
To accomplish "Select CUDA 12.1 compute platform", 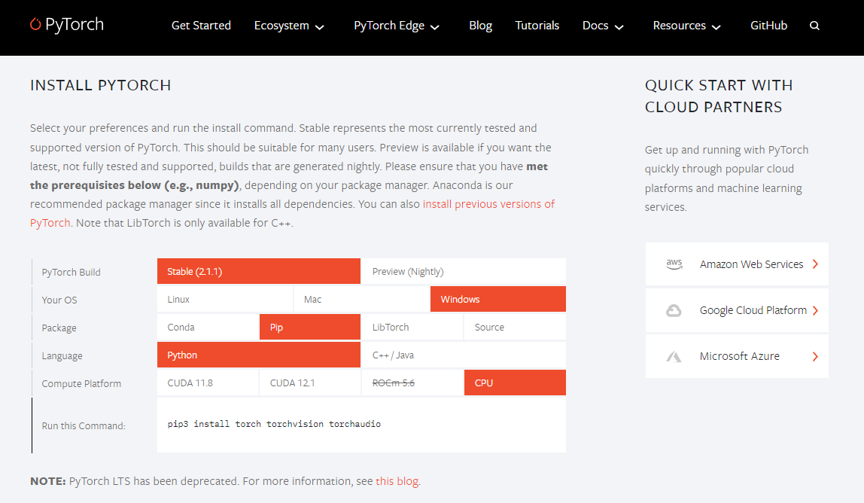I will [x=309, y=383].
